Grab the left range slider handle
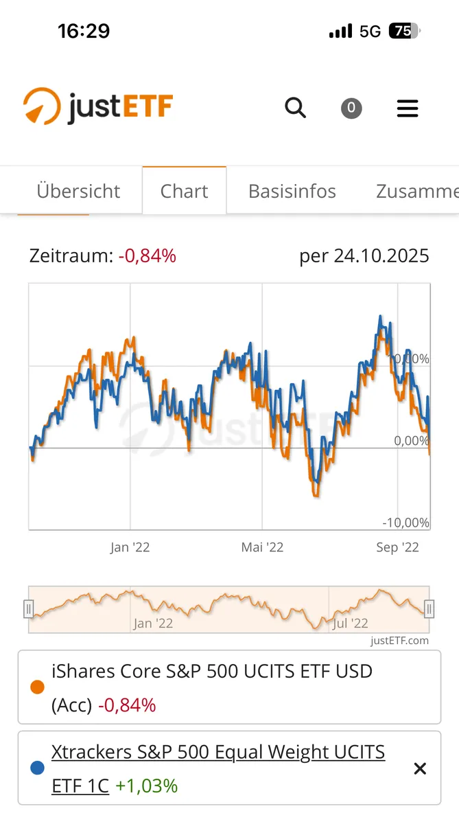This screenshot has width=459, height=824. (x=29, y=609)
